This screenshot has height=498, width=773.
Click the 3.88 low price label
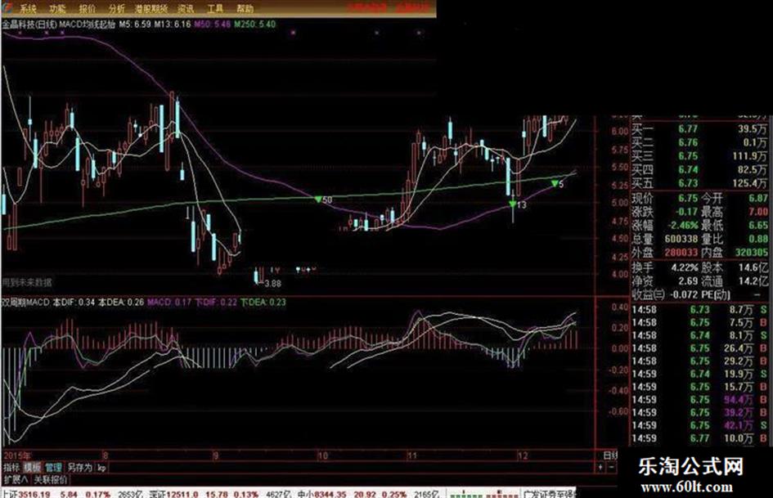(272, 284)
